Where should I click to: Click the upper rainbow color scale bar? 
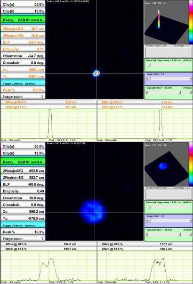coord(191,23)
